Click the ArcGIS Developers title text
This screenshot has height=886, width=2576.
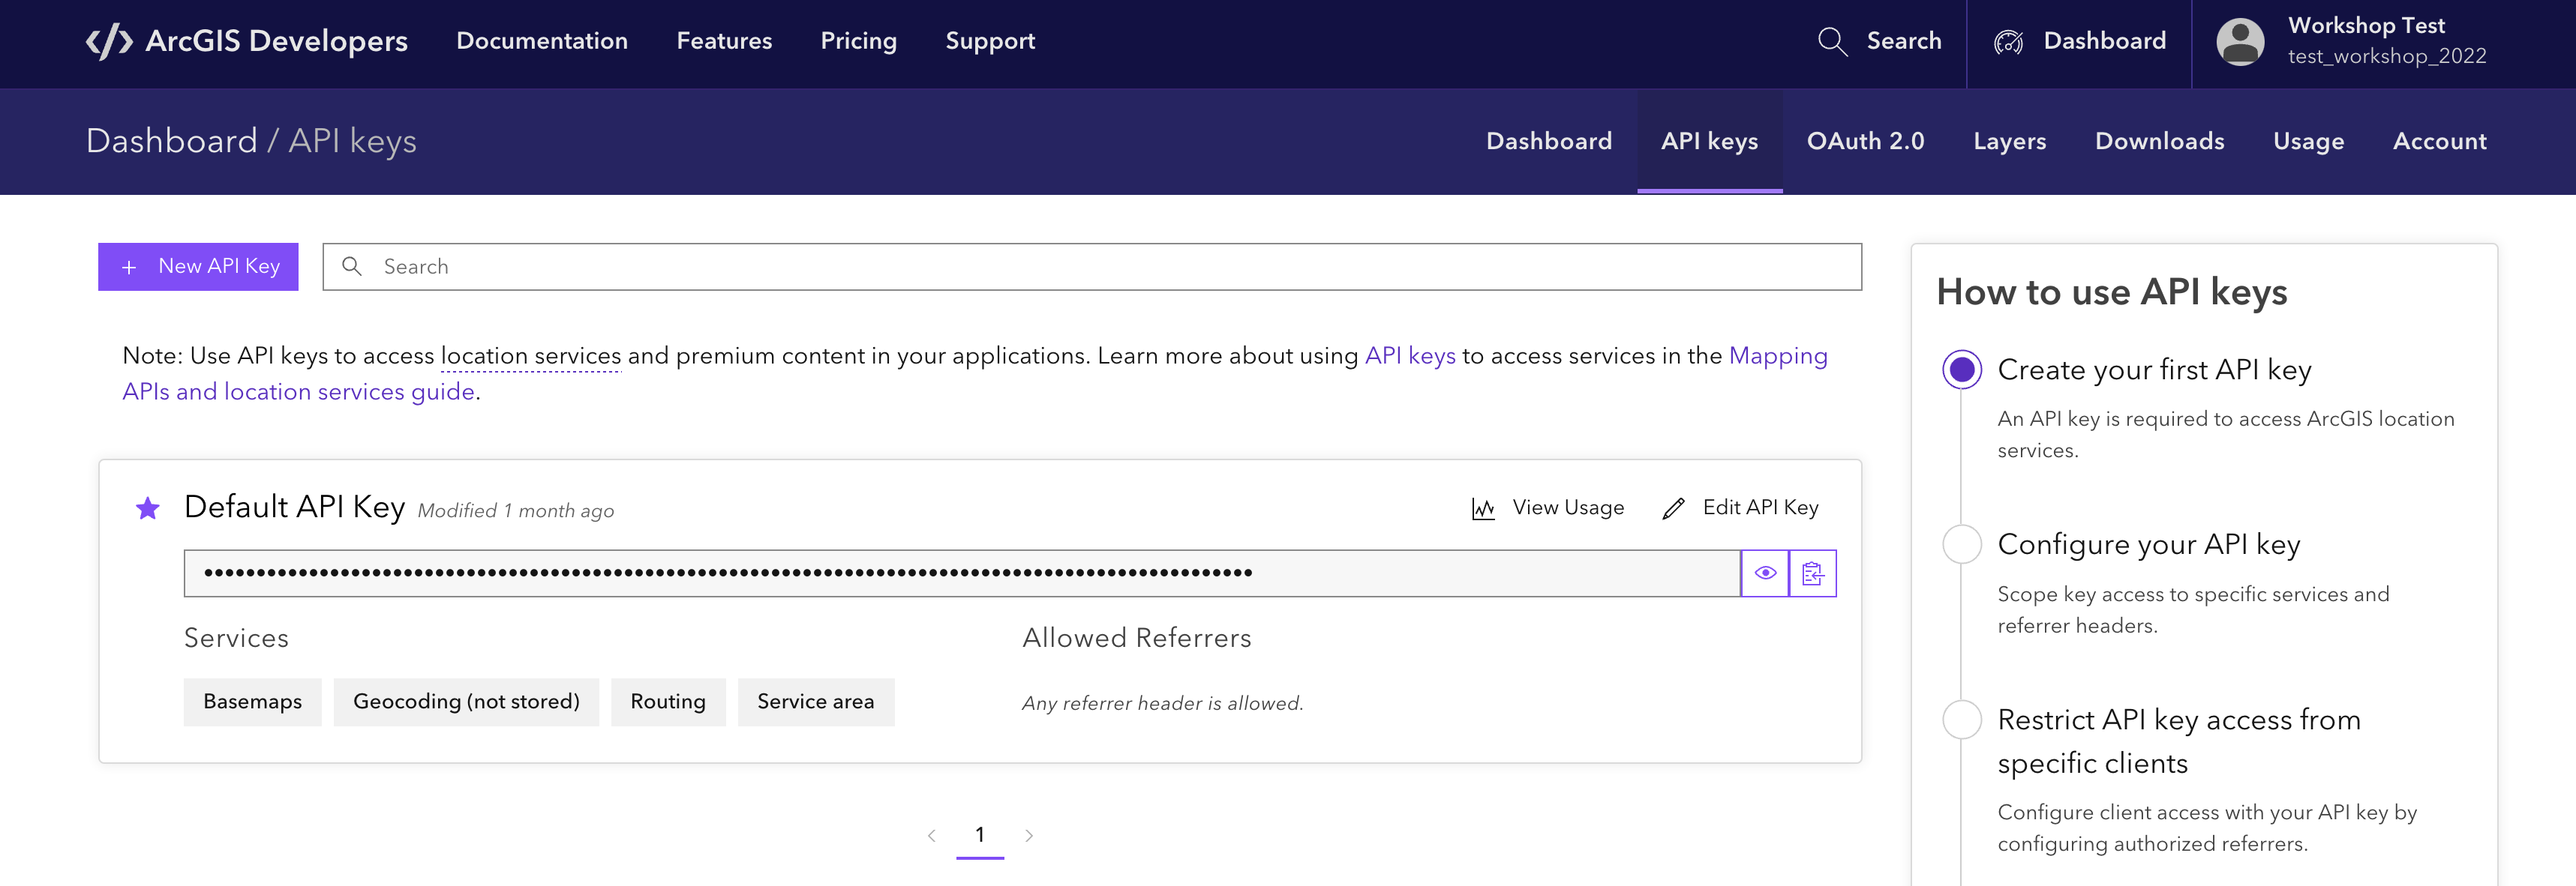tap(276, 41)
